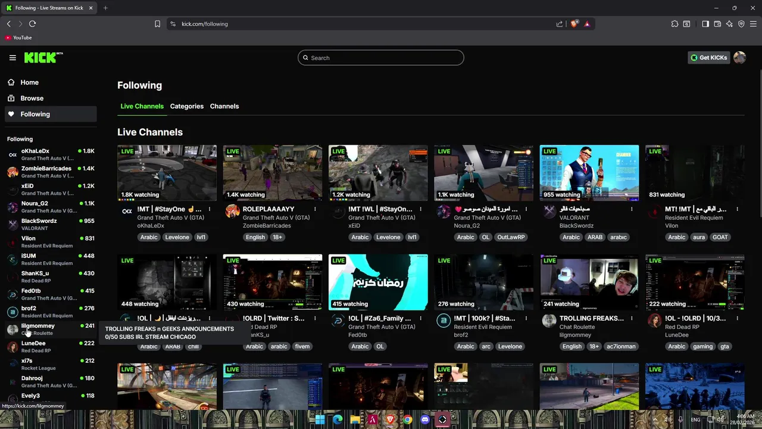Viewport: 762px width, 429px height.
Task: Click brof2 avatar on stream card
Action: click(444, 321)
